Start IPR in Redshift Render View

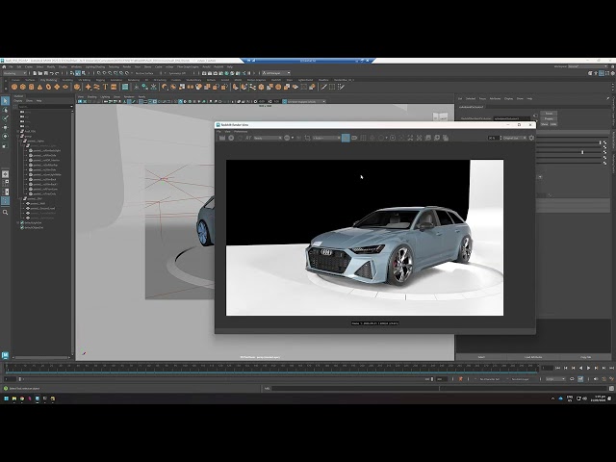point(231,138)
